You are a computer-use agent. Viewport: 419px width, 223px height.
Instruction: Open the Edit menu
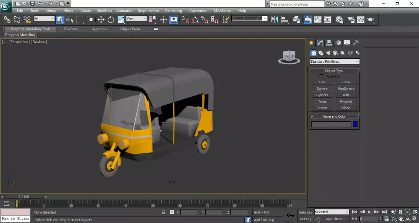(x=20, y=11)
